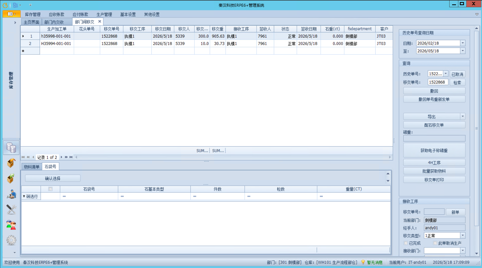Switch to the 石袋号 tab
This screenshot has width=482, height=268.
(x=50, y=167)
